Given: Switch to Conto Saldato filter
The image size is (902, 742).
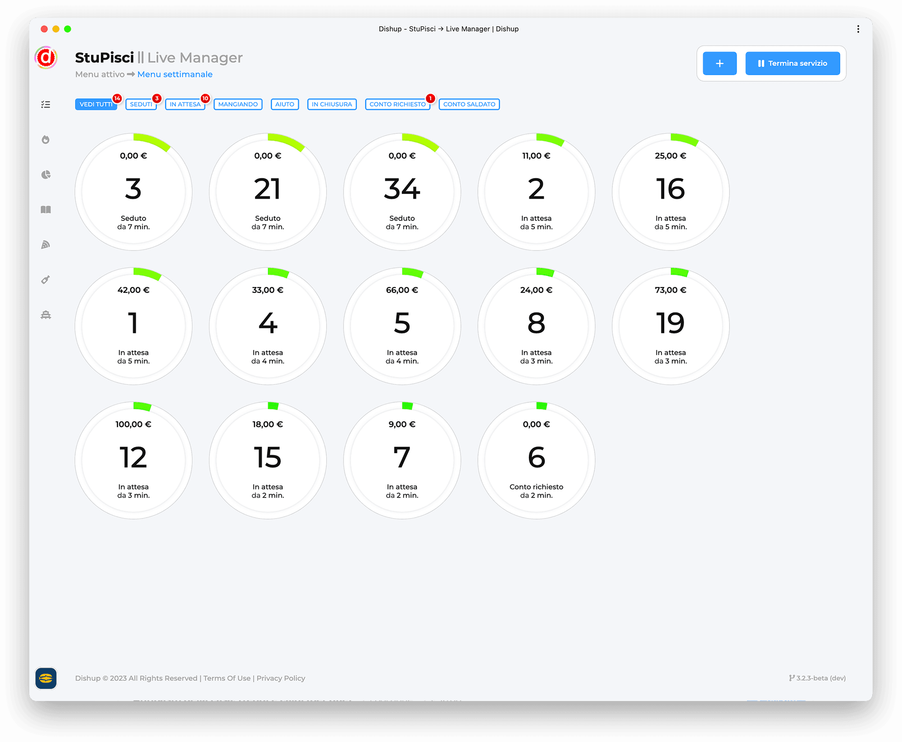Looking at the screenshot, I should tap(469, 105).
